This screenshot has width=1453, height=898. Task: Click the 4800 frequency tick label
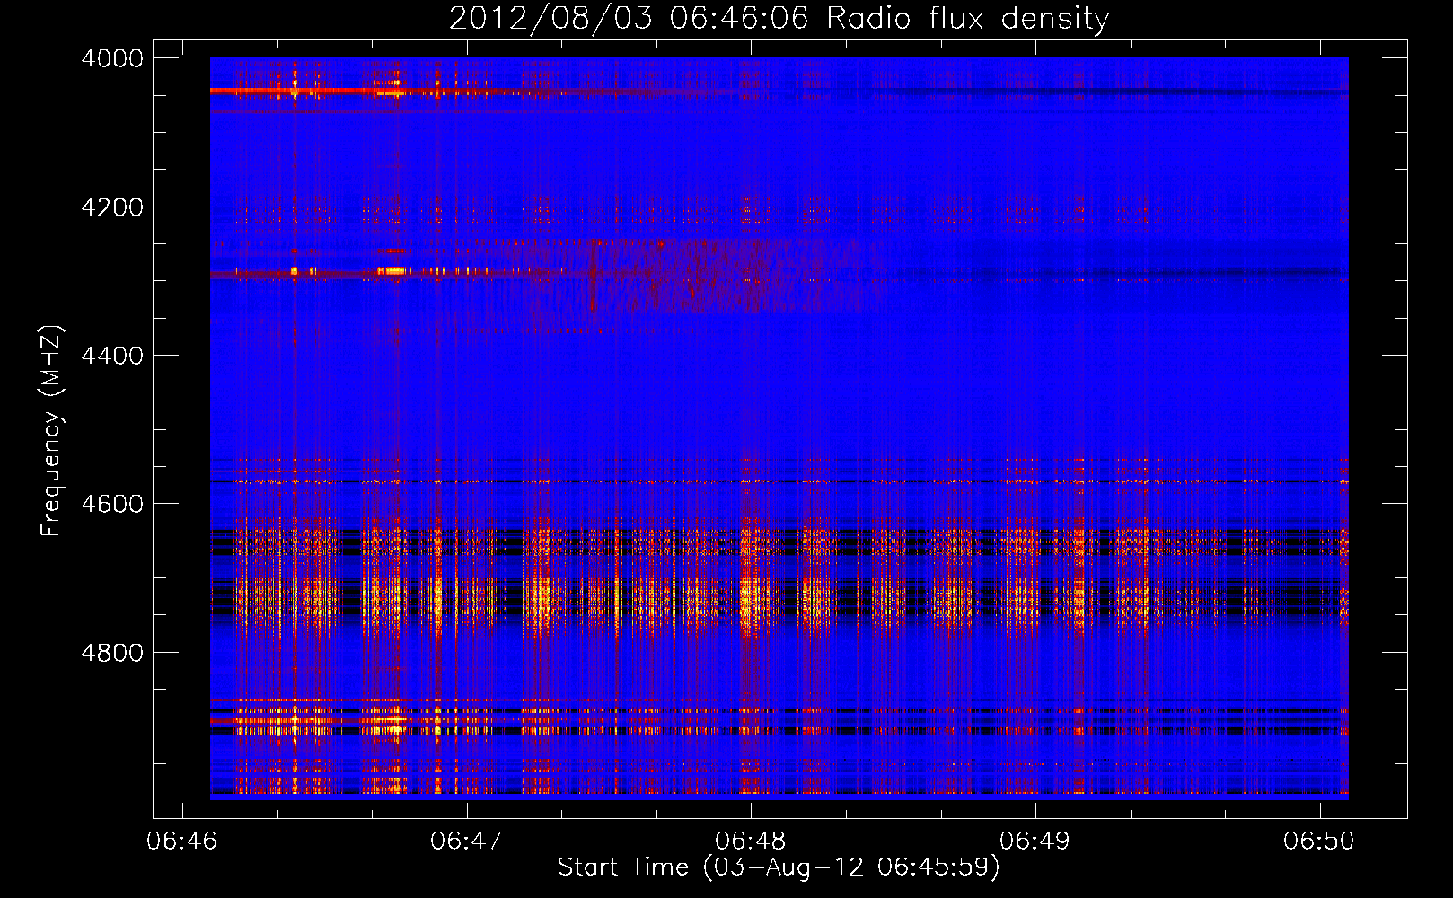pyautogui.click(x=112, y=653)
